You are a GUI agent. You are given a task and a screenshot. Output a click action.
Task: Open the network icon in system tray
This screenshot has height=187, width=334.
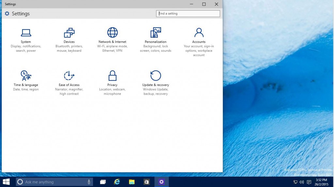(x=296, y=182)
